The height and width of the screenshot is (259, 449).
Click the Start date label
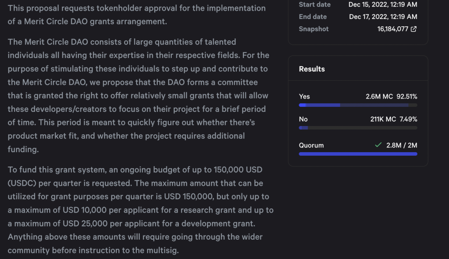coord(315,4)
